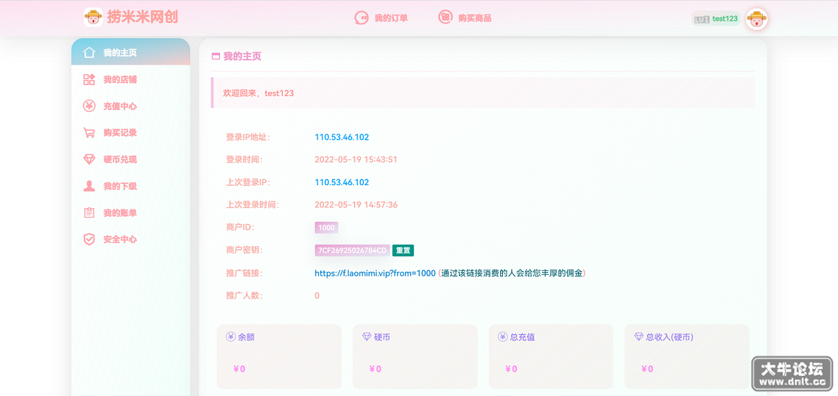Click login IP value beside 登录IP地址
The image size is (838, 396).
[342, 137]
